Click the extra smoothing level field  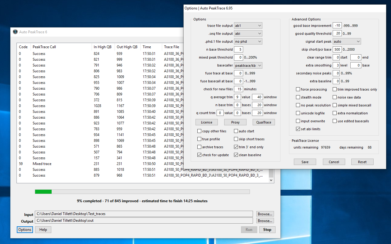tap(336, 65)
